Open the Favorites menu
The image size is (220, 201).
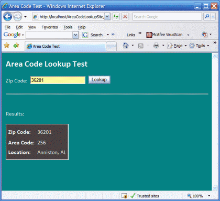(x=50, y=27)
